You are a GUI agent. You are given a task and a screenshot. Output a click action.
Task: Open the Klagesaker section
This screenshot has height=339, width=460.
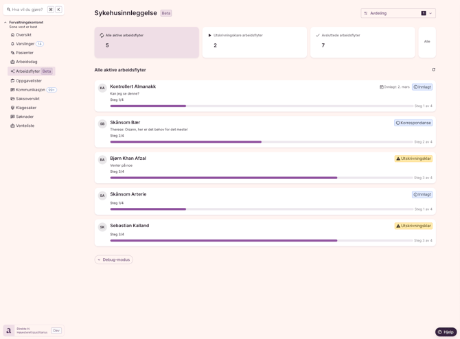[26, 108]
